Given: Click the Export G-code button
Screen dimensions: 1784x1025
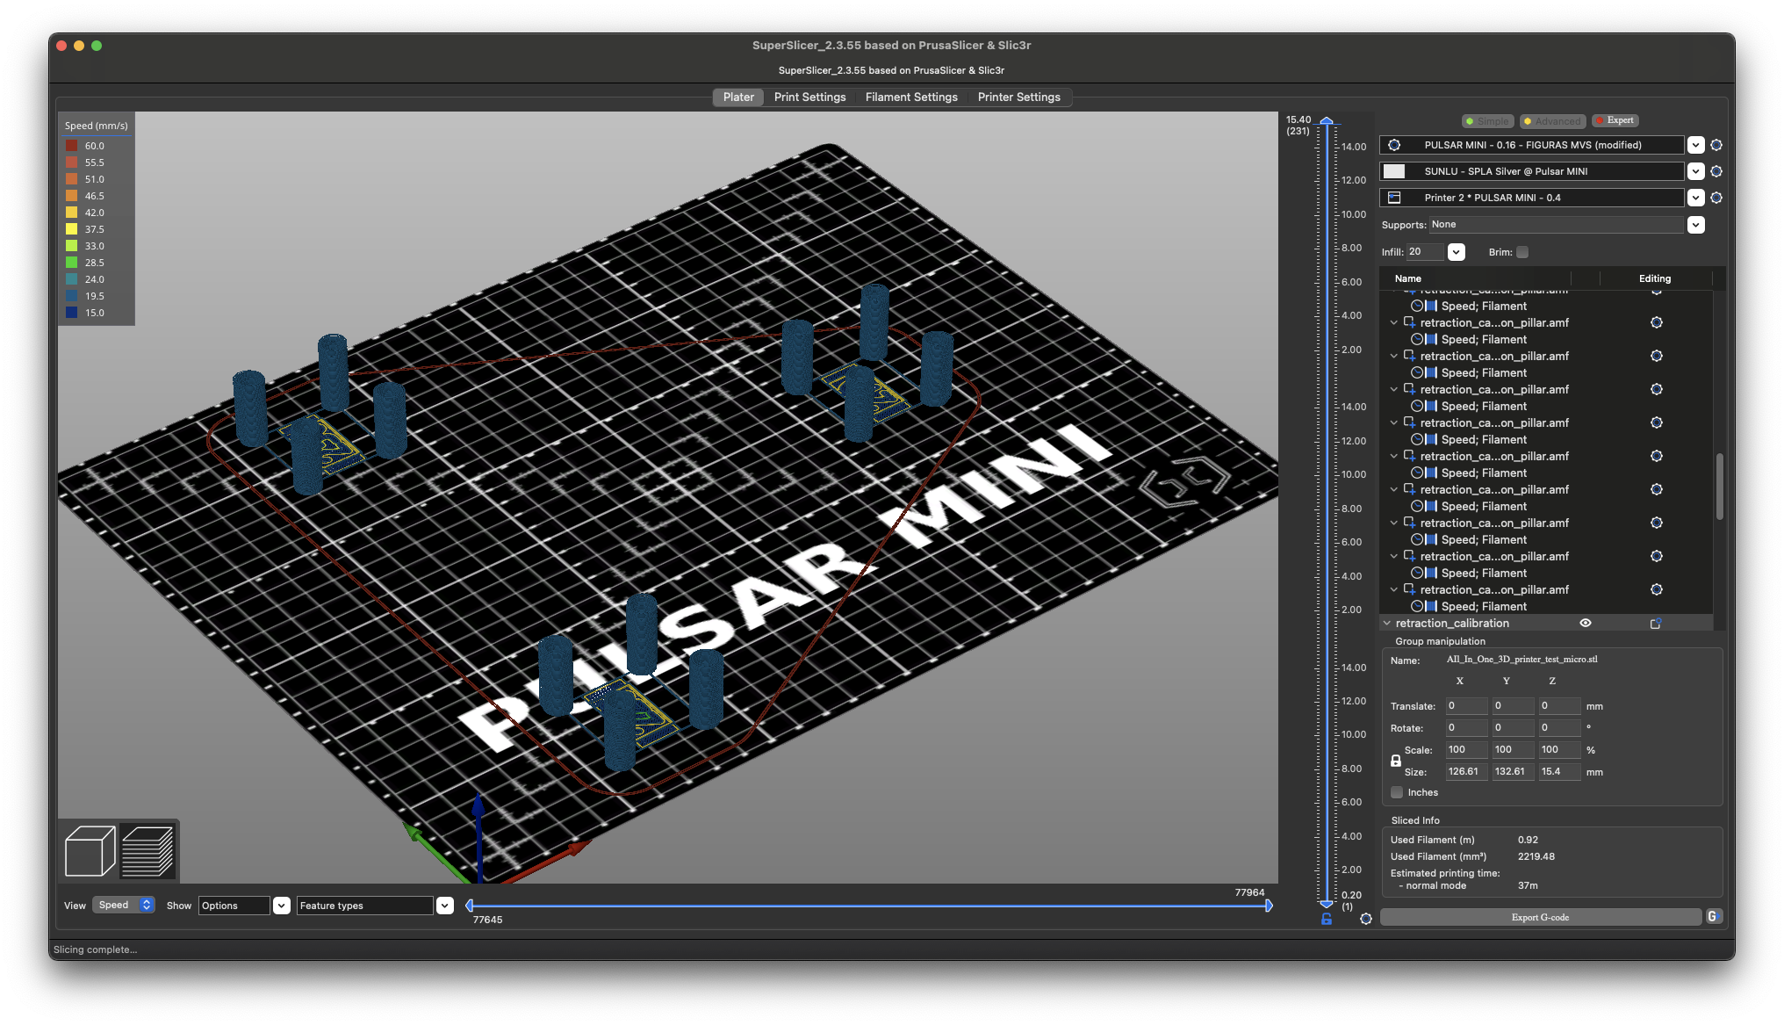Looking at the screenshot, I should pyautogui.click(x=1540, y=917).
